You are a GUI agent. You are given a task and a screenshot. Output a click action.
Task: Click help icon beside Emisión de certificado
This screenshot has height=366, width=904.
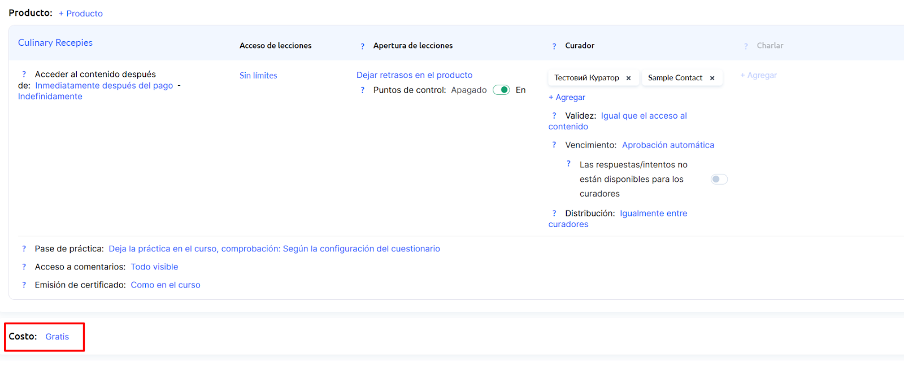pos(24,285)
